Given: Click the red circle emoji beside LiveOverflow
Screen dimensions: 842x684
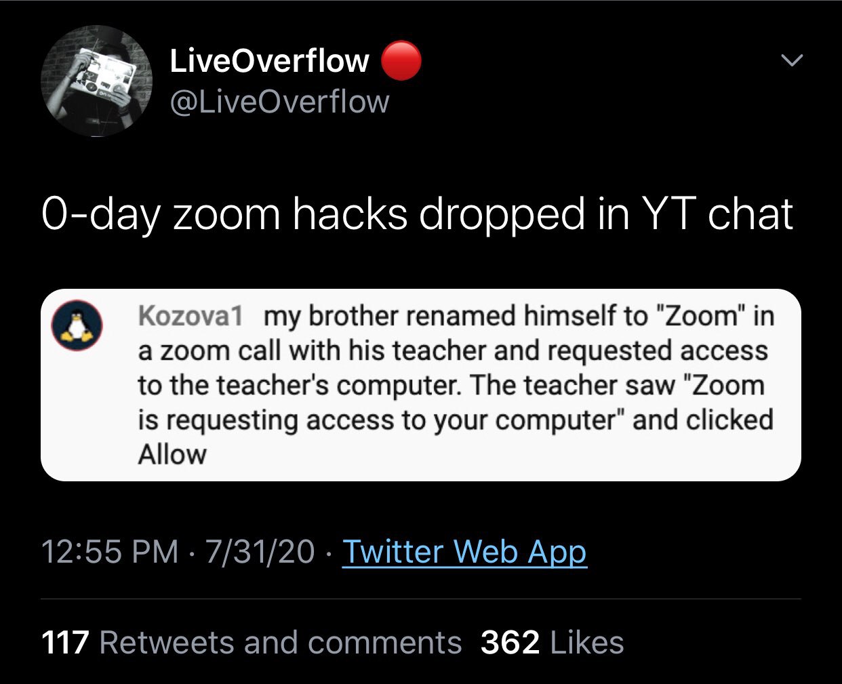Looking at the screenshot, I should point(401,61).
